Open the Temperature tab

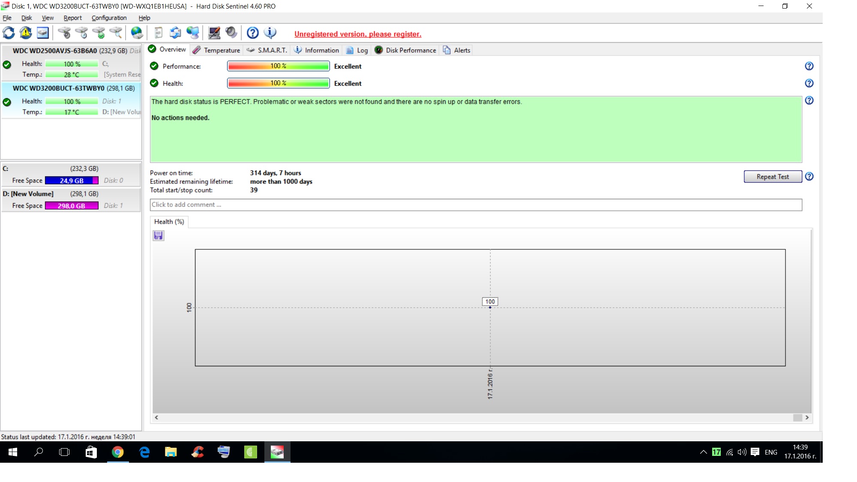click(217, 50)
